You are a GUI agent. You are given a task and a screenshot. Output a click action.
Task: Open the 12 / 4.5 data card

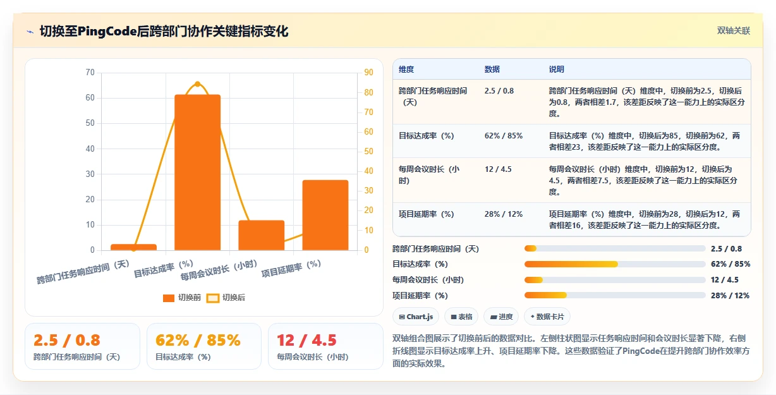pyautogui.click(x=325, y=346)
